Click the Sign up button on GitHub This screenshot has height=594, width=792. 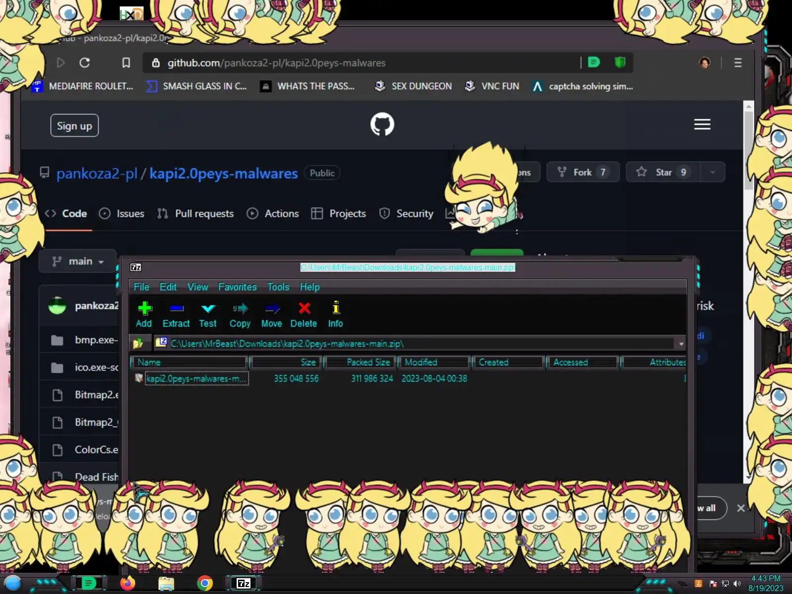coord(75,126)
